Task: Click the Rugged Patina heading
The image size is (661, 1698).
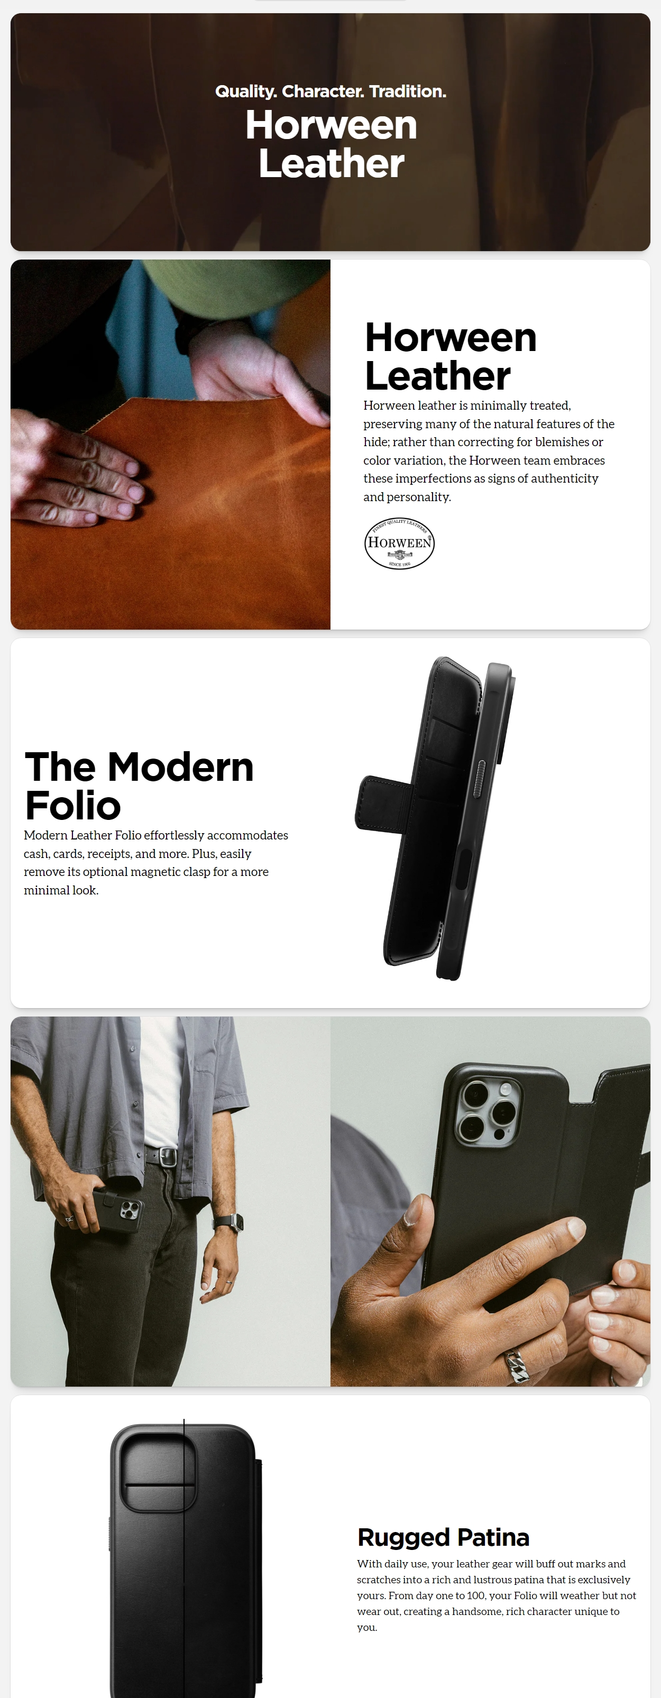Action: [x=443, y=1537]
